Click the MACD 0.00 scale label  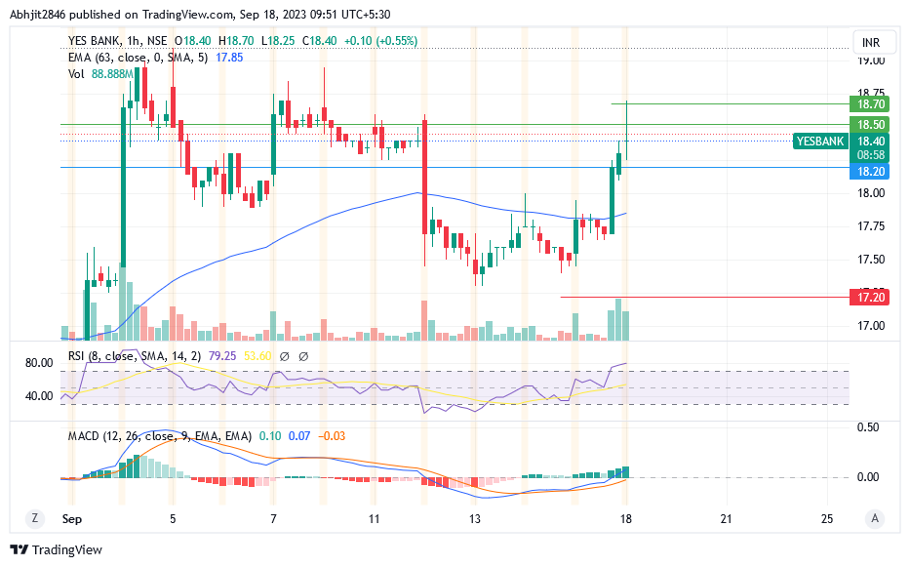click(x=868, y=477)
